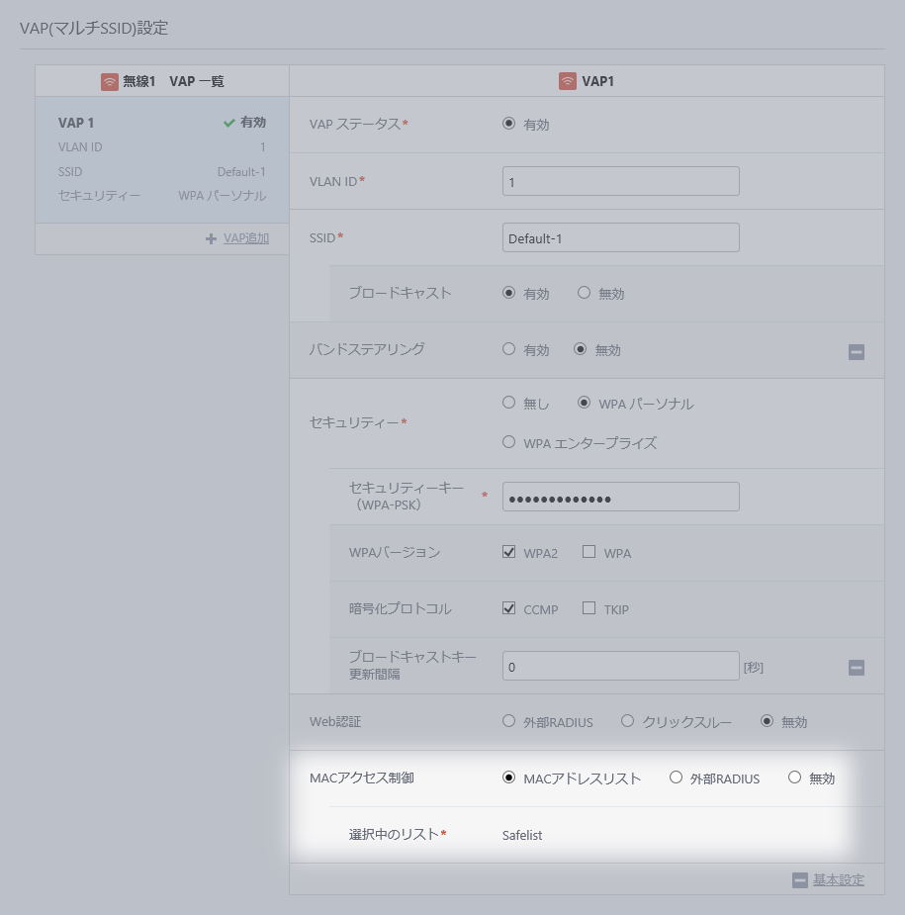Set ブロードキャスト to 無効
905x915 pixels.
[x=585, y=293]
